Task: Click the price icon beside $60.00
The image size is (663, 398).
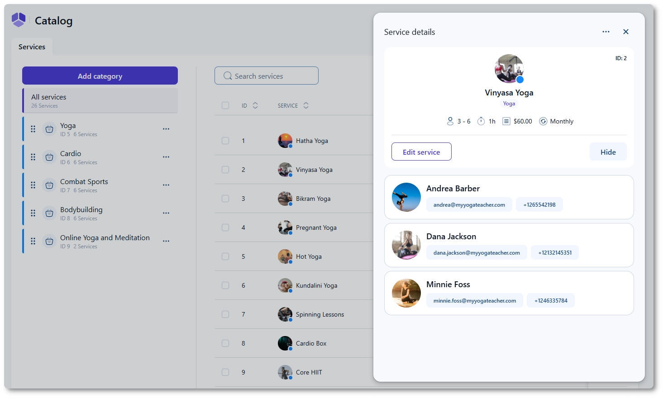Action: tap(506, 121)
